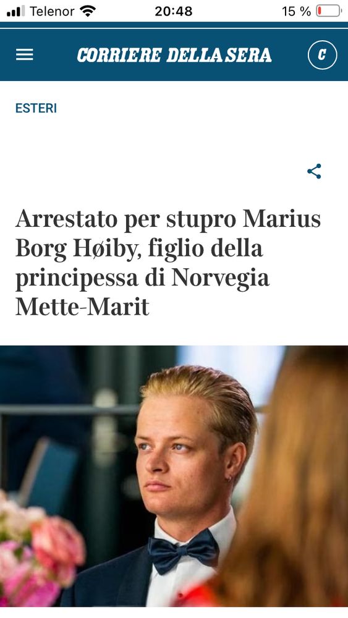Tap the battery indicator in status bar
The width and height of the screenshot is (348, 618).
tap(329, 11)
